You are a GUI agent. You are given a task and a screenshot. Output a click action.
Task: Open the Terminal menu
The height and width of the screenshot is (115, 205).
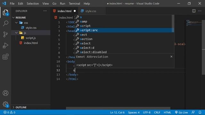[x=74, y=4]
